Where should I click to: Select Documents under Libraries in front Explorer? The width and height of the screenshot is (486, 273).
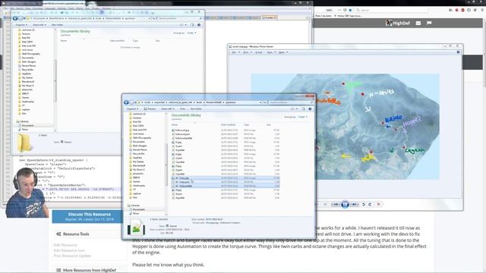tap(138, 209)
